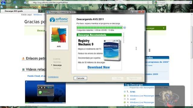Screen dimensions: 193x108
Task: Select the Descargar AVG gratis tab
Action: click(19, 11)
